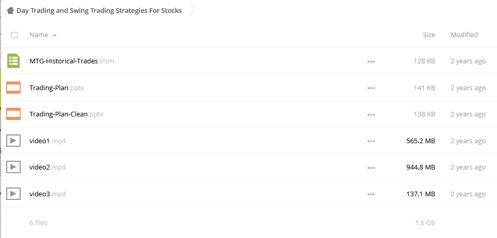Show more actions for video1.mp4
The width and height of the screenshot is (497, 238).
coord(371,141)
